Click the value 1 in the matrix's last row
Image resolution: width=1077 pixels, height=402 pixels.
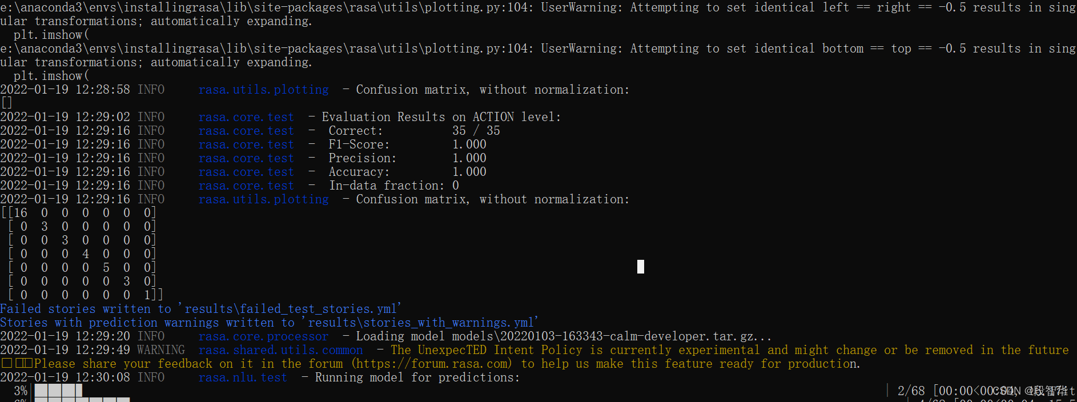(x=147, y=295)
